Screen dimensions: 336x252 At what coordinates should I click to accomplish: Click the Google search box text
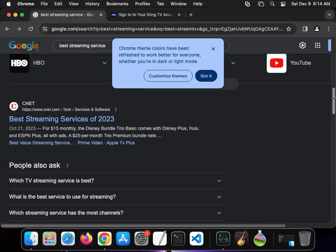pos(82,46)
